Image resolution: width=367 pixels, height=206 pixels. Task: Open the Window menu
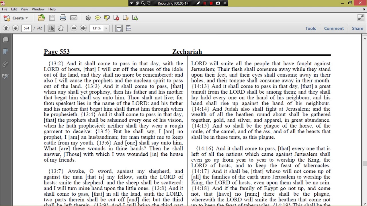(x=38, y=9)
